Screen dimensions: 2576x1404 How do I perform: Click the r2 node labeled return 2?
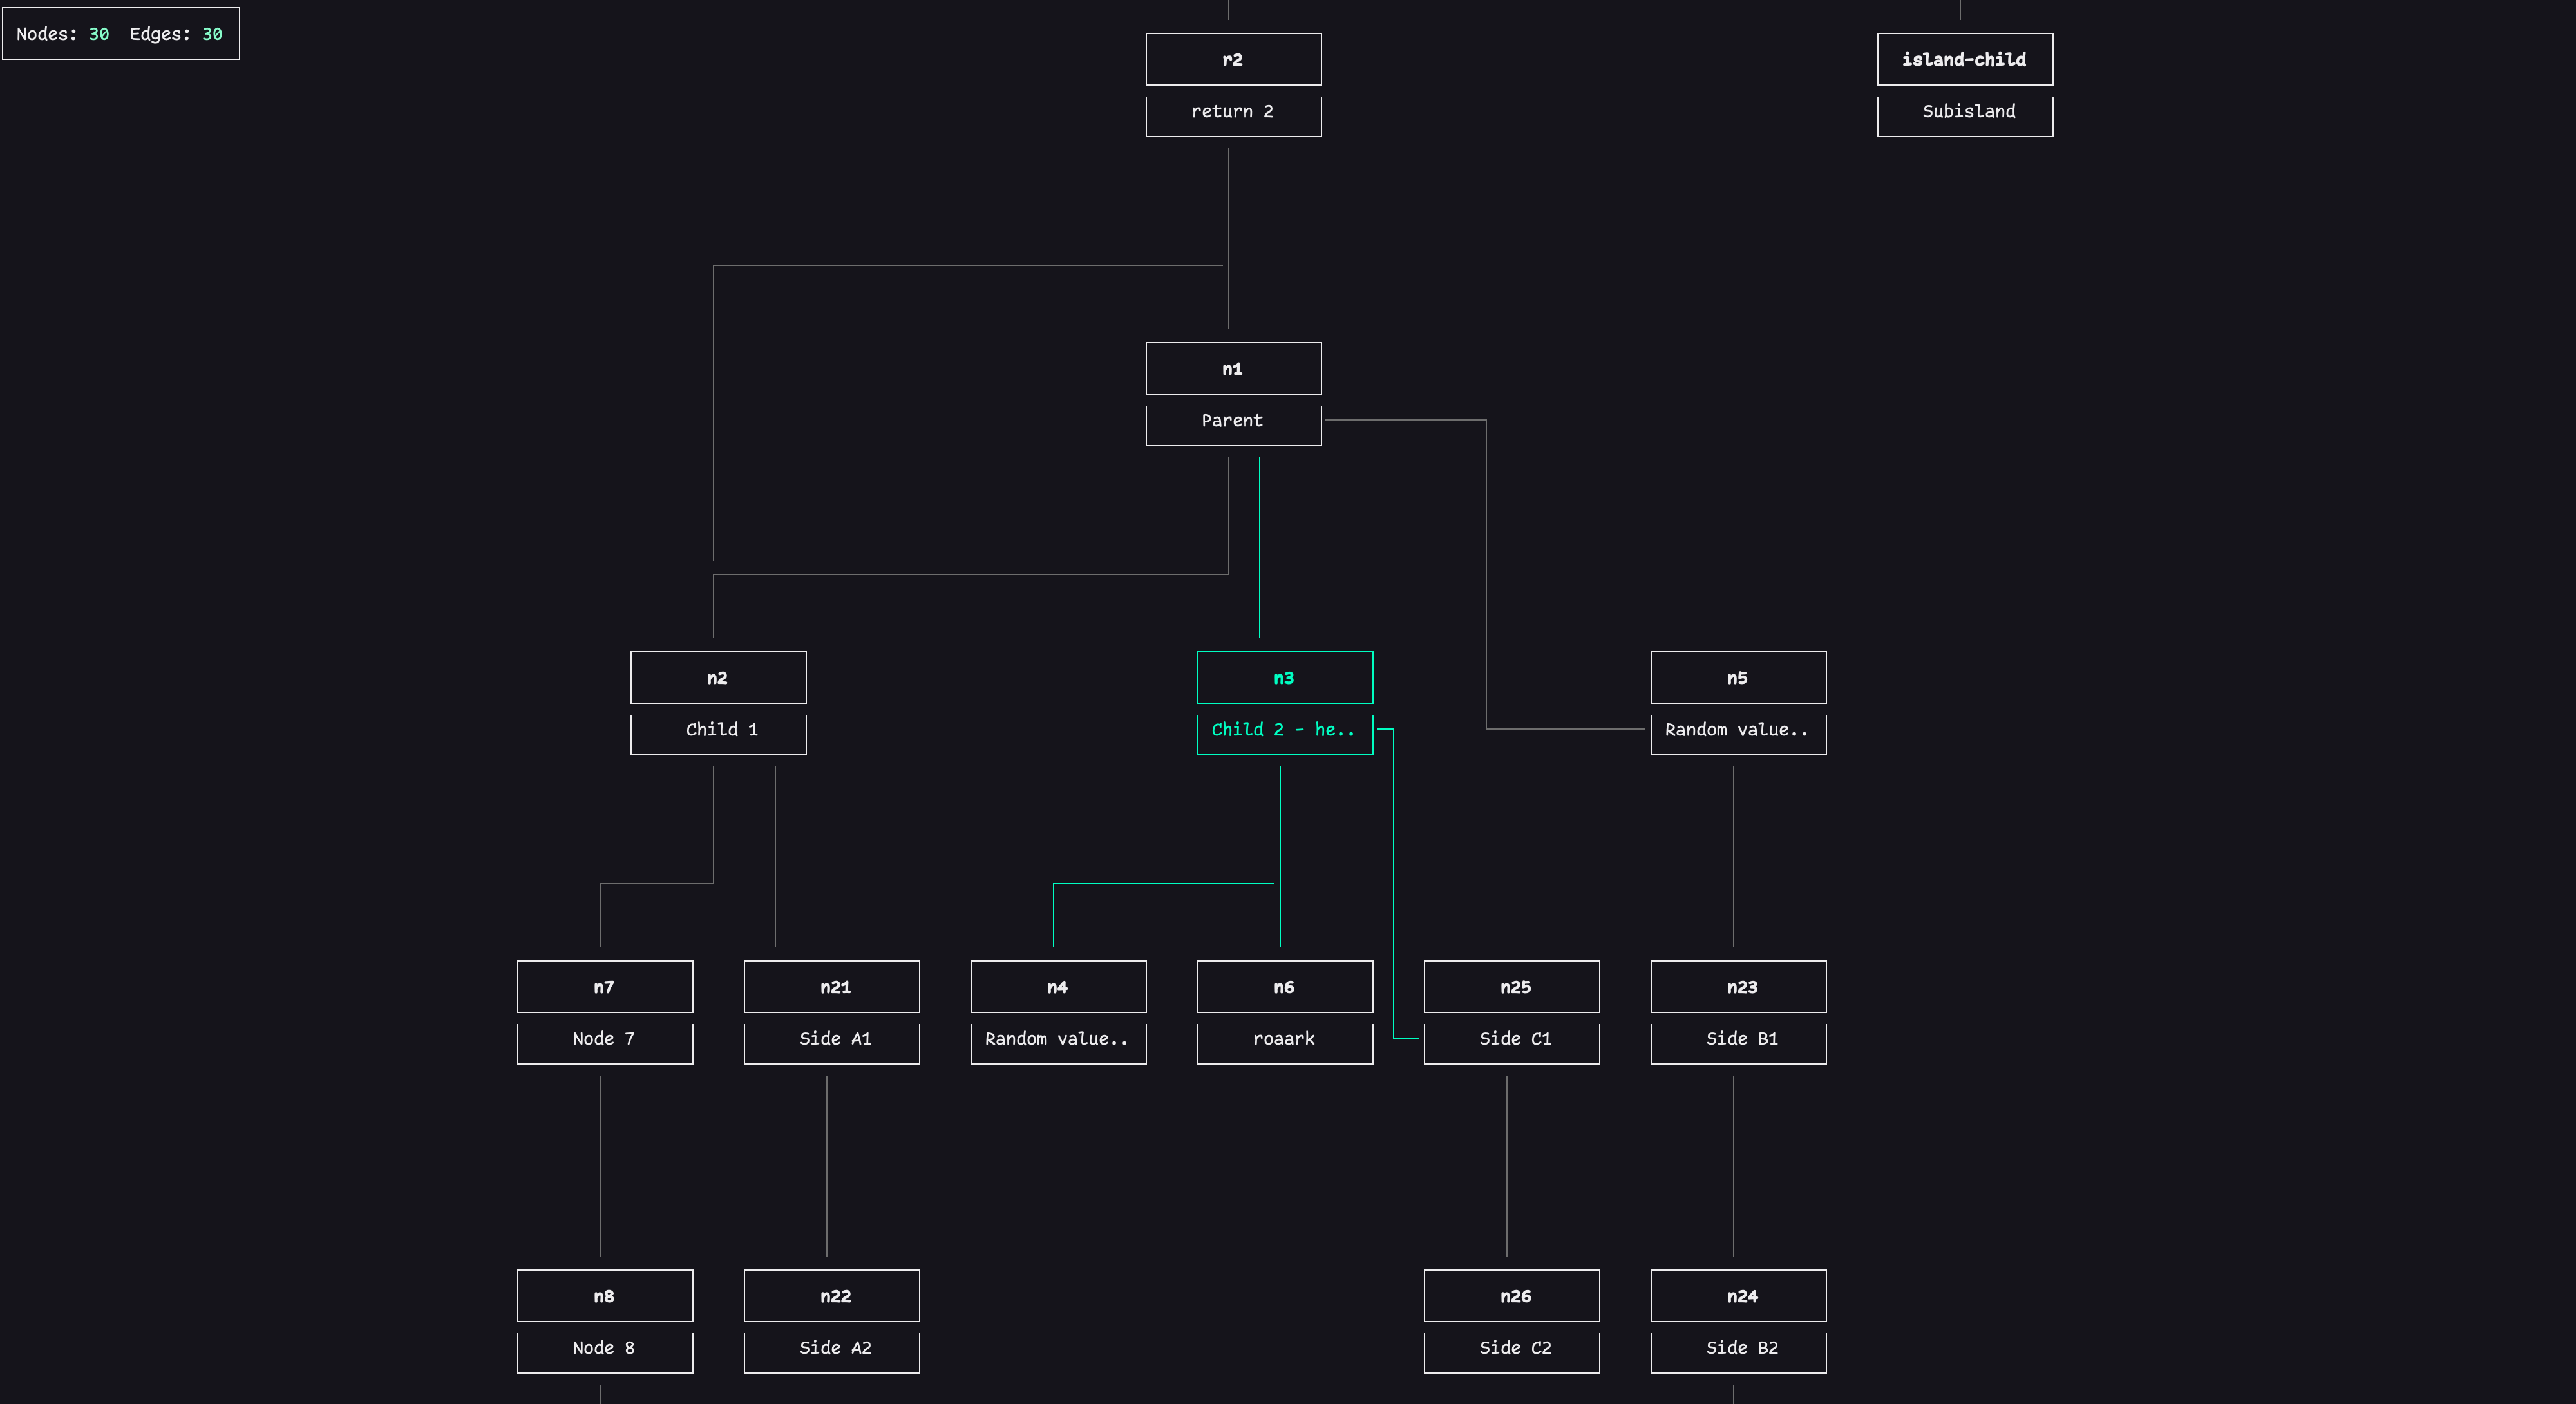[1233, 59]
